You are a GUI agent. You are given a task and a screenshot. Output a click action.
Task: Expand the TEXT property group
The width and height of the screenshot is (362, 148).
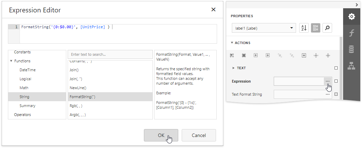(234, 68)
